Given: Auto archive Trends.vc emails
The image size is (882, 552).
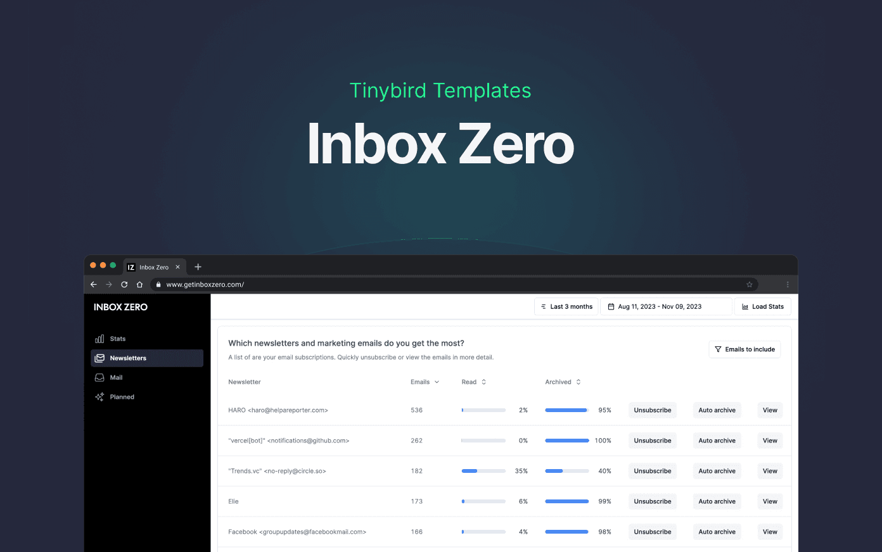Looking at the screenshot, I should click(717, 471).
